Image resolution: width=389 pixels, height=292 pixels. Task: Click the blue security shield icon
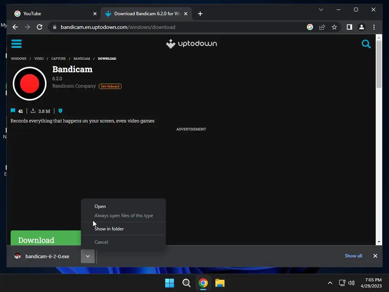pyautogui.click(x=60, y=111)
